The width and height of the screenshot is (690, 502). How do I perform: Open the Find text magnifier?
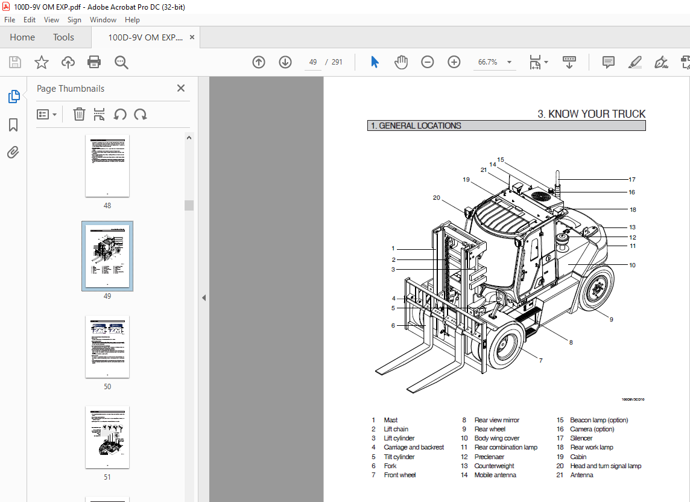coord(121,62)
